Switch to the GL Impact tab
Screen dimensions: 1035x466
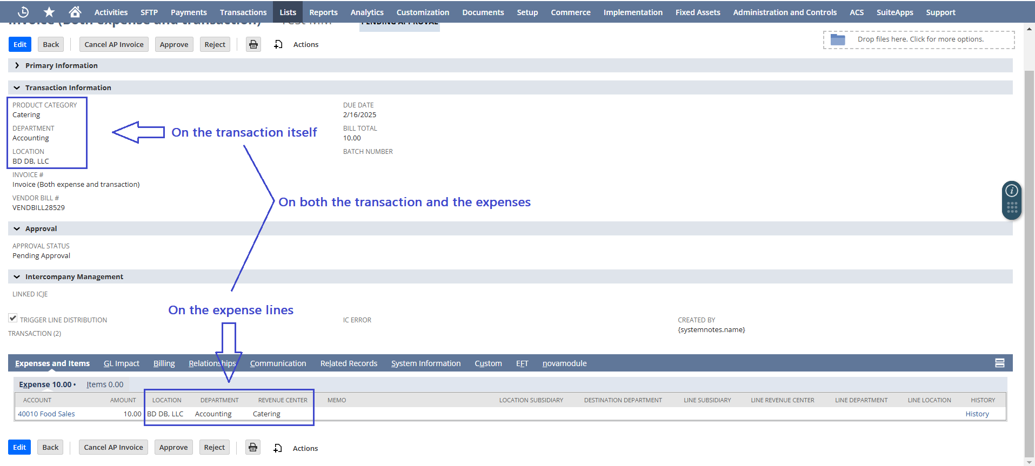pyautogui.click(x=121, y=363)
